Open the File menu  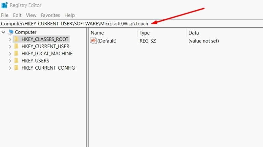[5, 15]
